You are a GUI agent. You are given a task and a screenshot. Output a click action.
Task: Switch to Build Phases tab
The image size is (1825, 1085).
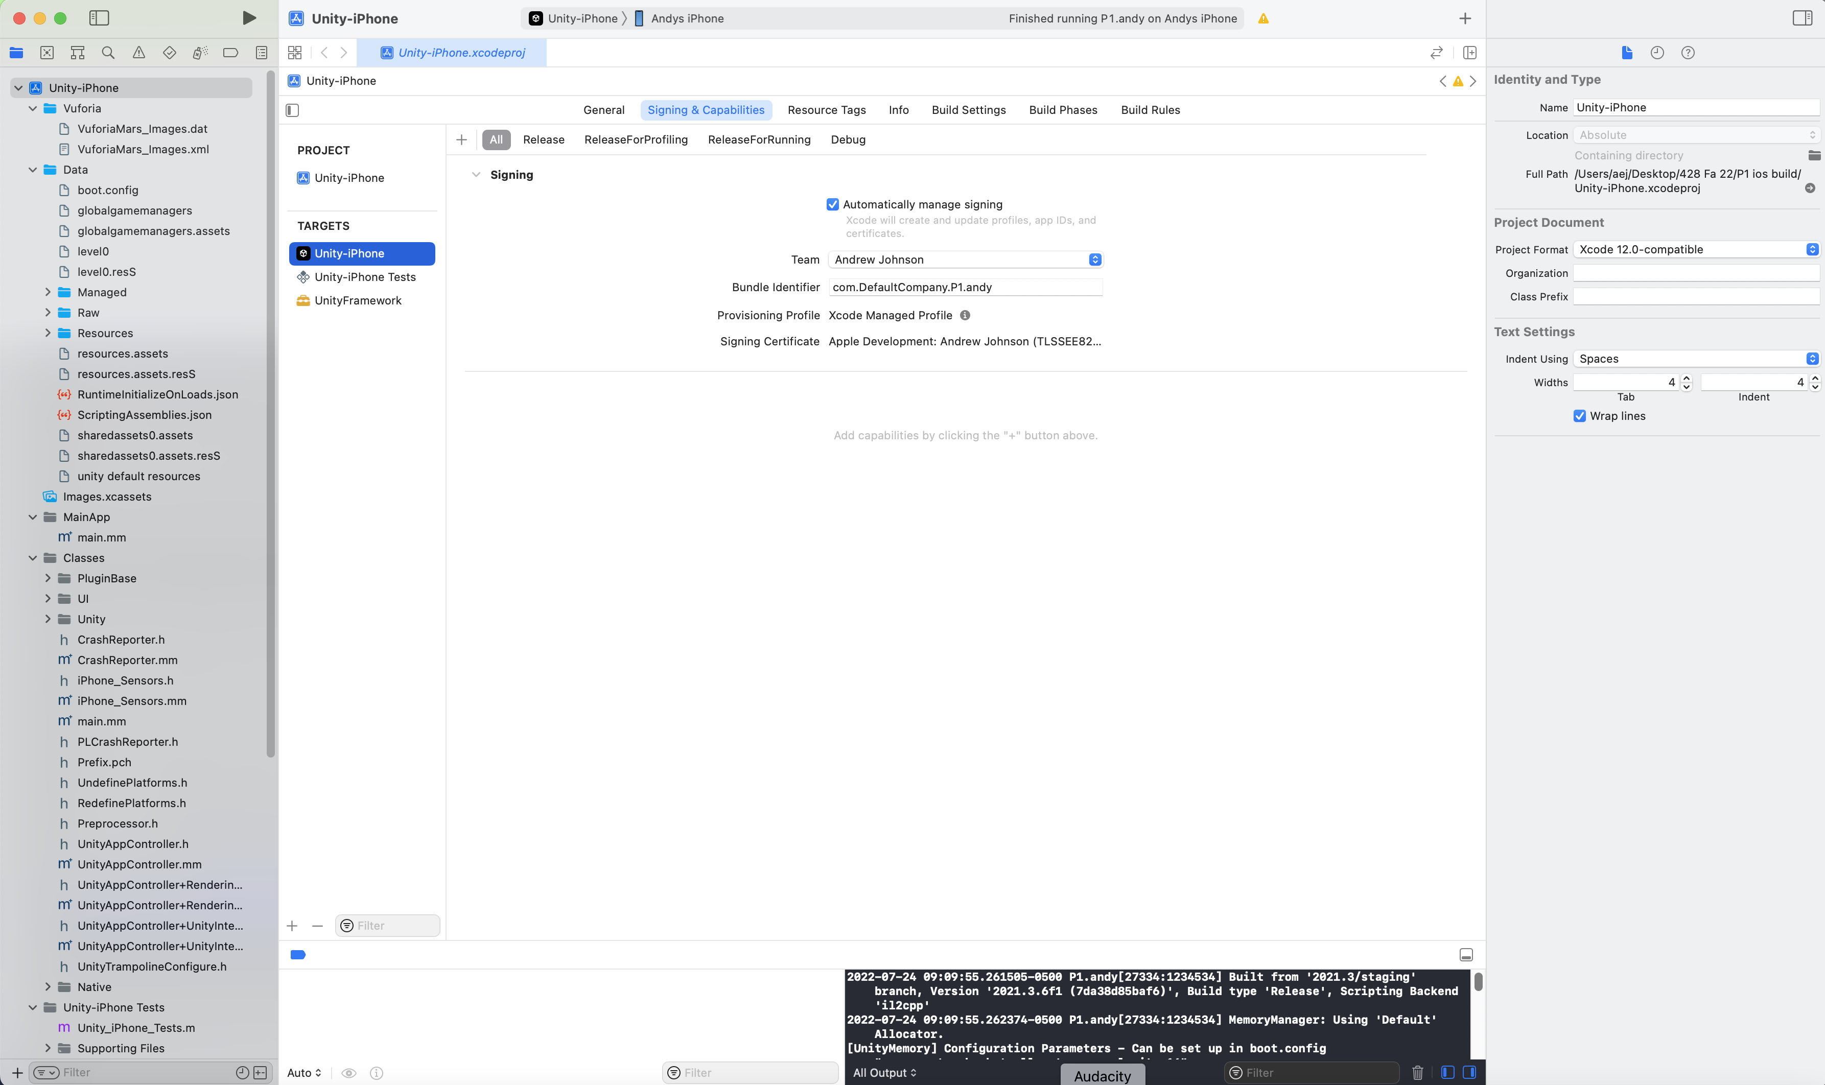[1063, 110]
